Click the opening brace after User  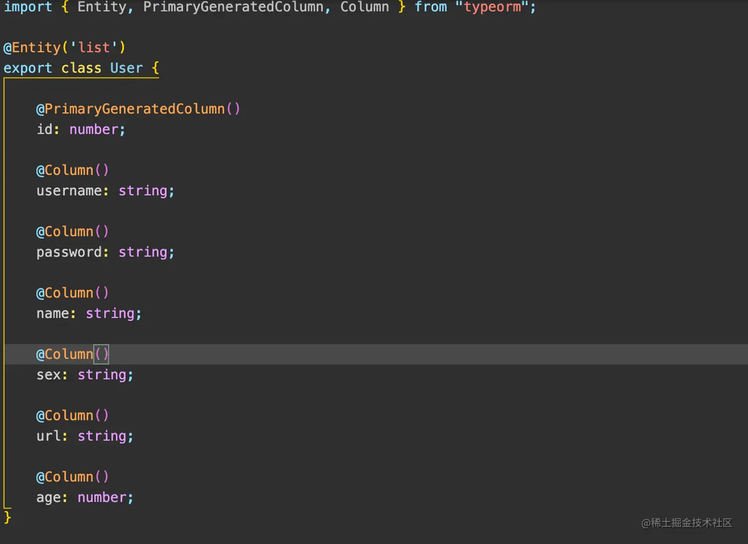tap(155, 68)
